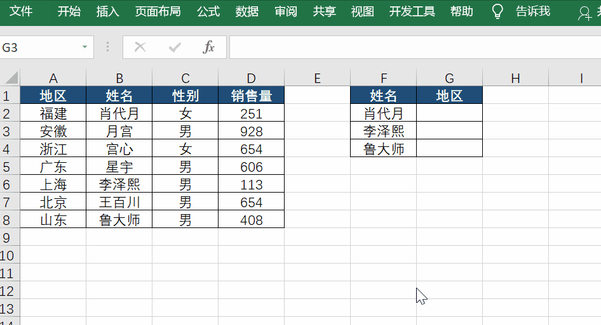The width and height of the screenshot is (601, 325).
Task: Select sales value 606
Action: click(x=251, y=167)
